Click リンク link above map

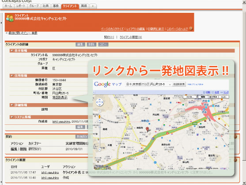[226, 92]
